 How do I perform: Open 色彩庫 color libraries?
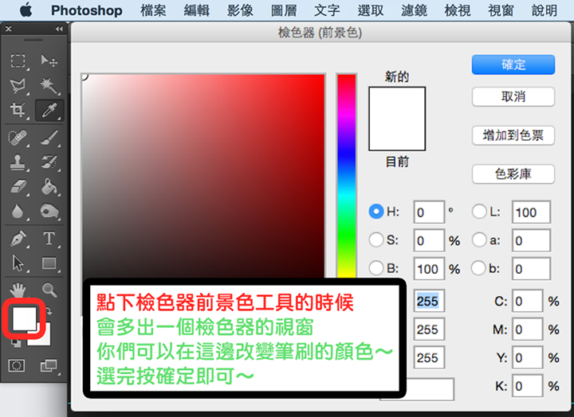pyautogui.click(x=513, y=174)
